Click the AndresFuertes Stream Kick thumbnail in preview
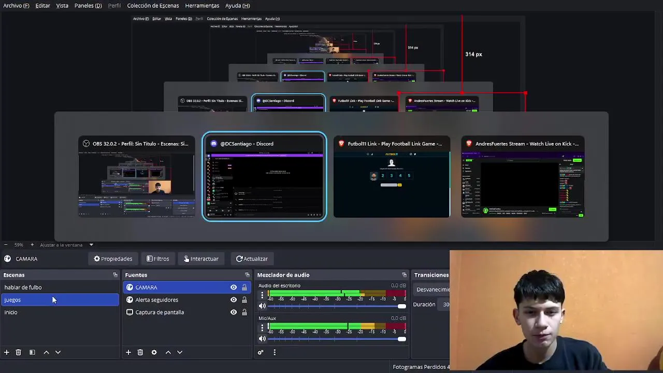The height and width of the screenshot is (373, 663). [x=523, y=177]
